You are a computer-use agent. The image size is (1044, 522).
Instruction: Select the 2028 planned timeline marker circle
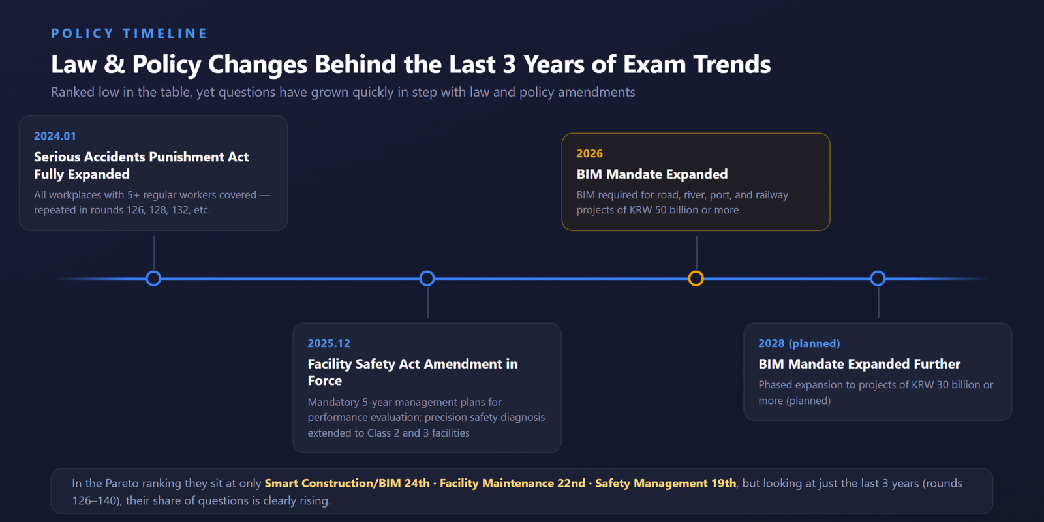[x=878, y=279]
